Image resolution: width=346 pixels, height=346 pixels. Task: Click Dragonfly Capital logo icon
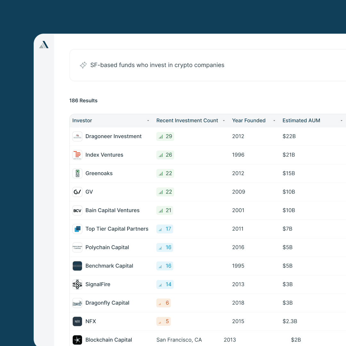pos(78,303)
